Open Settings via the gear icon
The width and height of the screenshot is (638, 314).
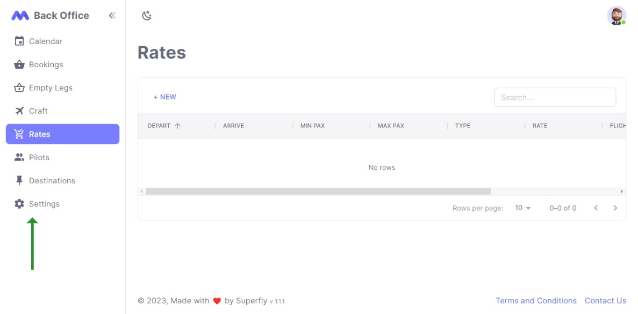pyautogui.click(x=20, y=203)
